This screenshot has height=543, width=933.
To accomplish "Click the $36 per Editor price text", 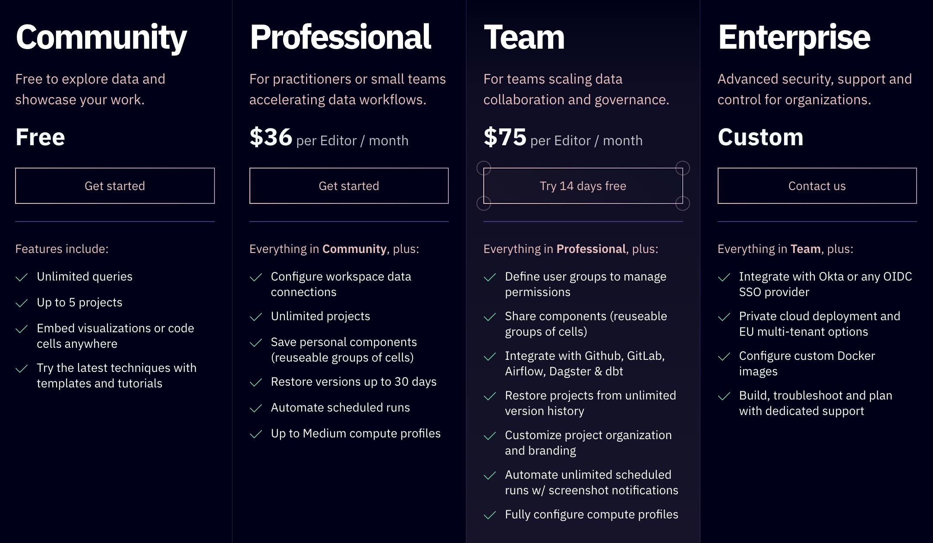I will pyautogui.click(x=329, y=138).
